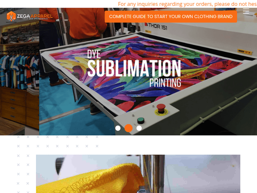
Task: Click the SUBLIMATION headline on slide
Action: pyautogui.click(x=134, y=68)
